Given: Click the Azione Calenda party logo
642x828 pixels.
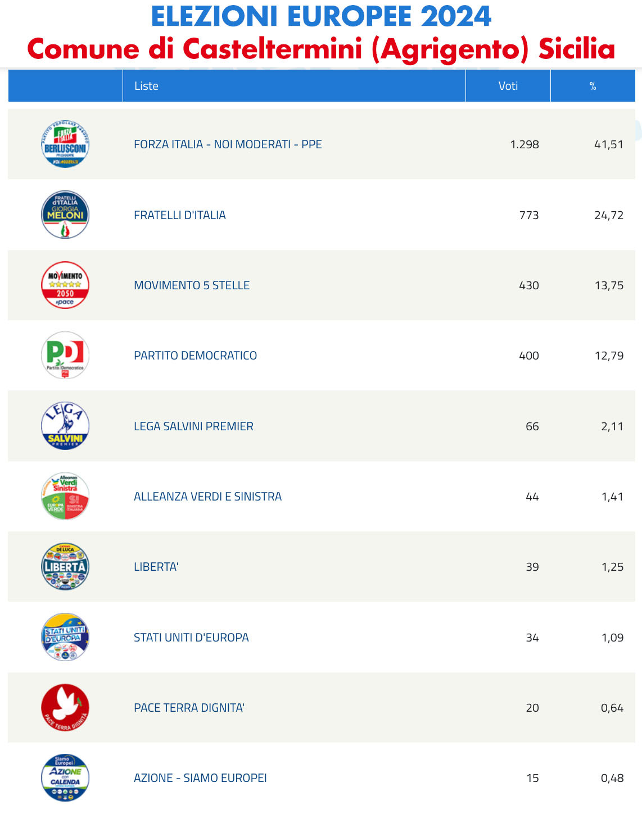Looking at the screenshot, I should [65, 778].
